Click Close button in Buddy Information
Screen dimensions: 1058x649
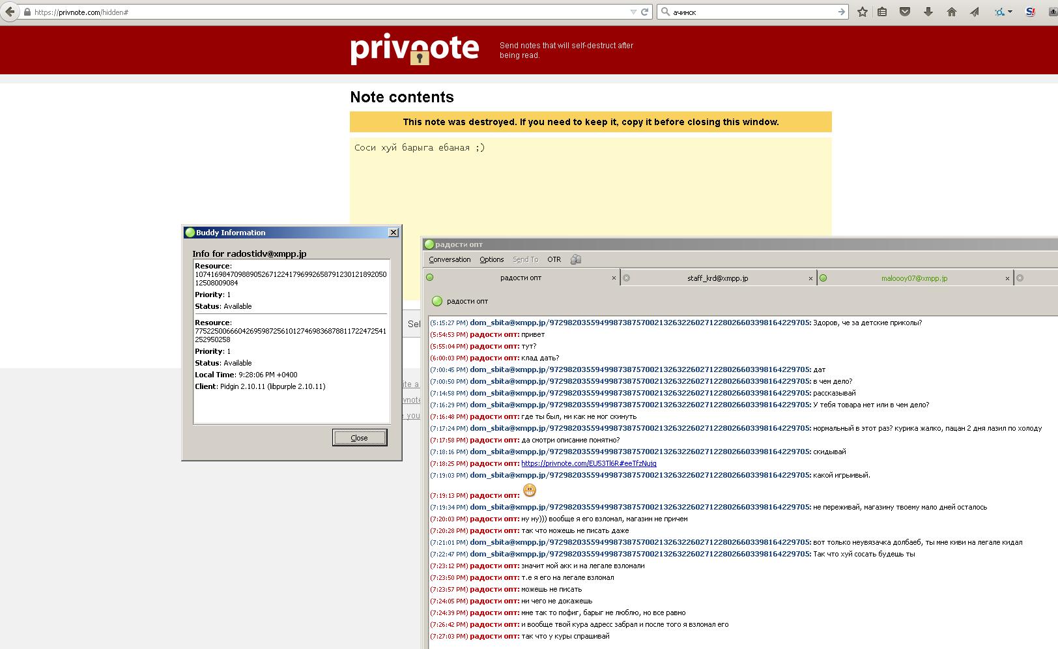tap(360, 438)
